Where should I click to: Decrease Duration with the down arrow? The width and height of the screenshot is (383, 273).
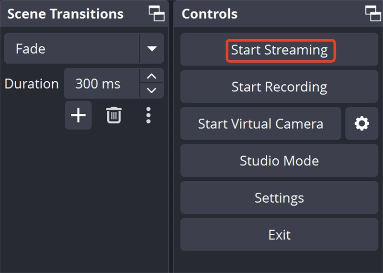pyautogui.click(x=152, y=90)
